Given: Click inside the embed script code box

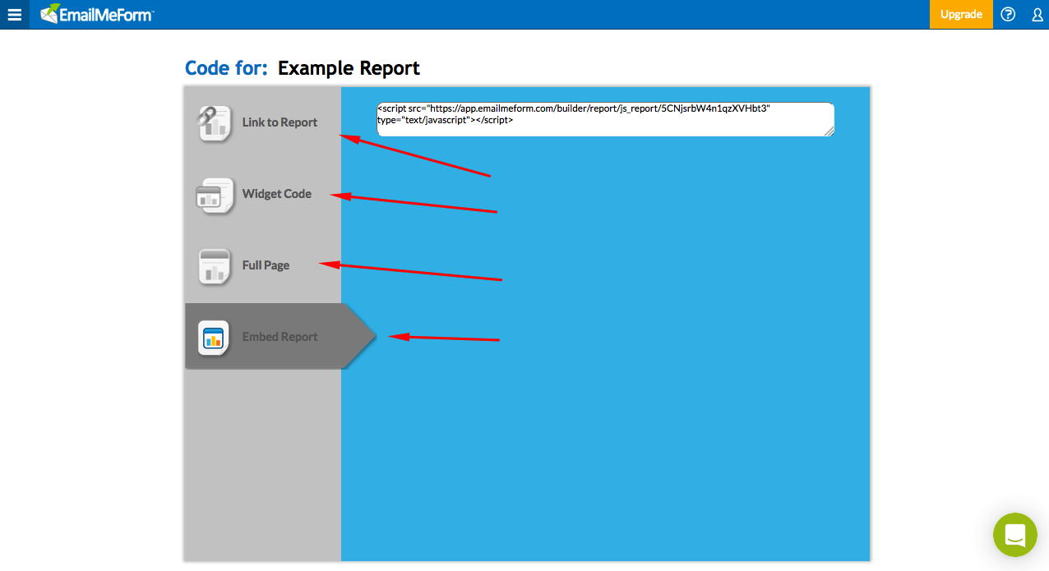Looking at the screenshot, I should coord(605,119).
